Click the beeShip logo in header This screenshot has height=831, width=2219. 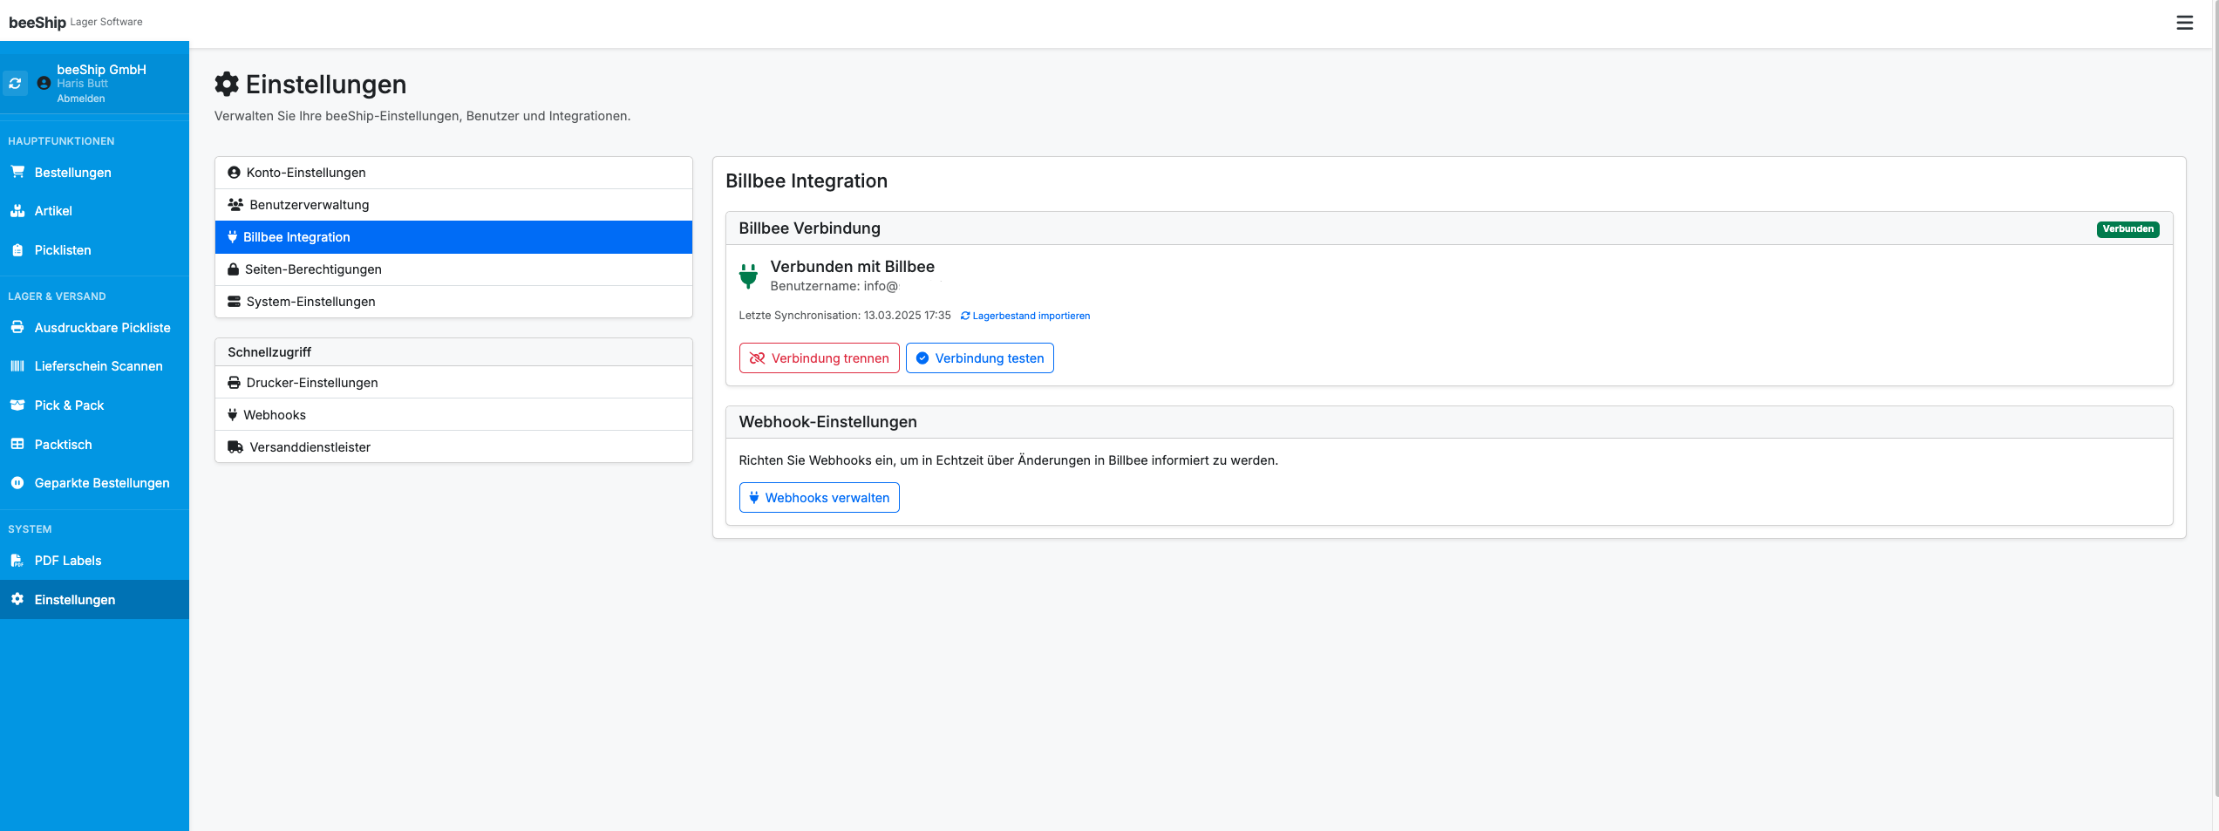click(x=37, y=23)
